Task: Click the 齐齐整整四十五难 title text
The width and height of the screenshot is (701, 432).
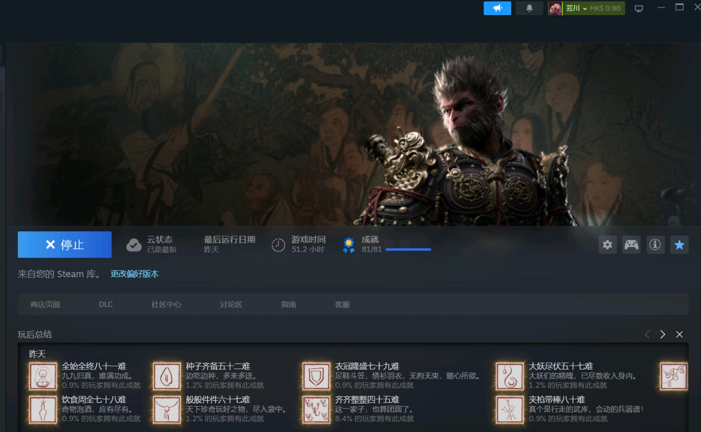Action: (367, 400)
